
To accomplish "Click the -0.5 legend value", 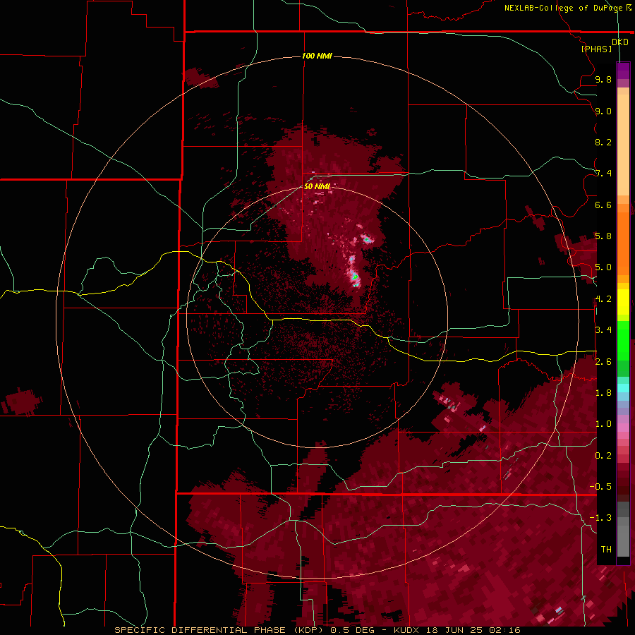I will pyautogui.click(x=600, y=487).
